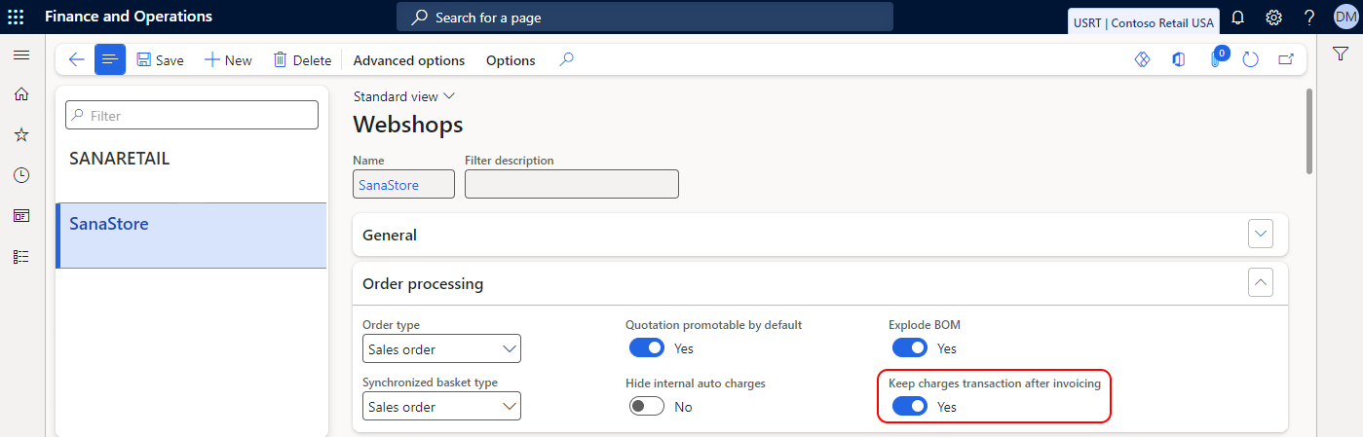Open the Power Apps diamond icon

tap(1143, 59)
